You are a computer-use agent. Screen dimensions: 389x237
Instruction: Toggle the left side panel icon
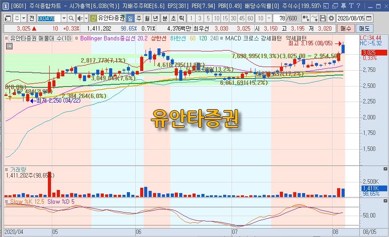8,18
